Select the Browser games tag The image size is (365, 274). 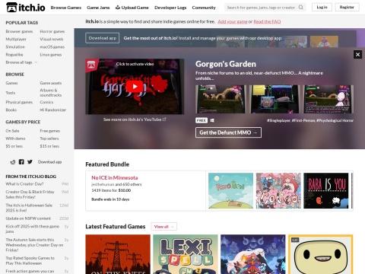coord(19,31)
